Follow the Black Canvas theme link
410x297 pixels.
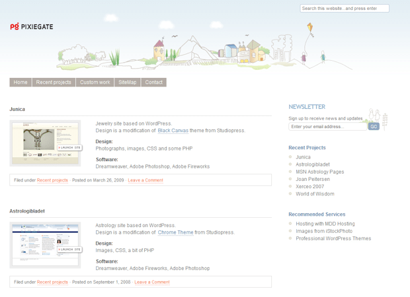(175, 131)
